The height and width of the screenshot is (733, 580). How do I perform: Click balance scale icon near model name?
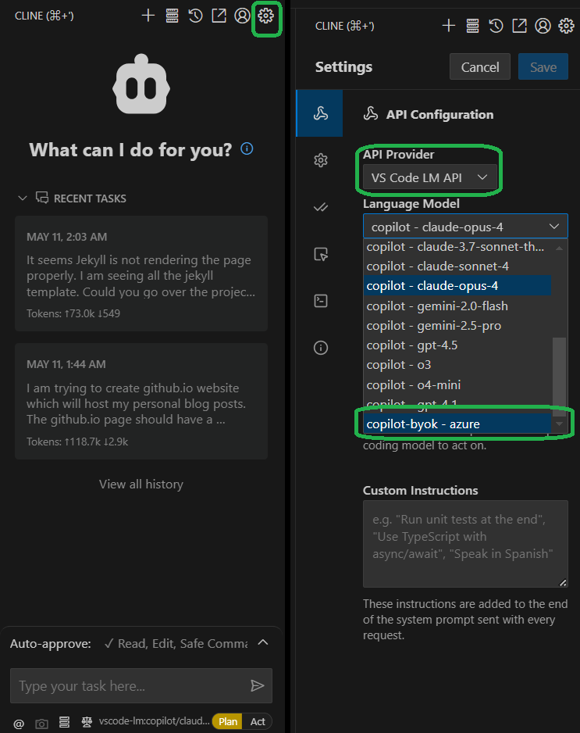[x=87, y=722]
